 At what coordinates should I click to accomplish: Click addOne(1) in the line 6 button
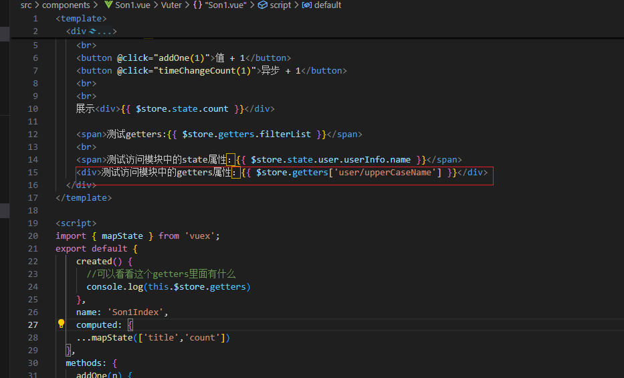(x=181, y=58)
